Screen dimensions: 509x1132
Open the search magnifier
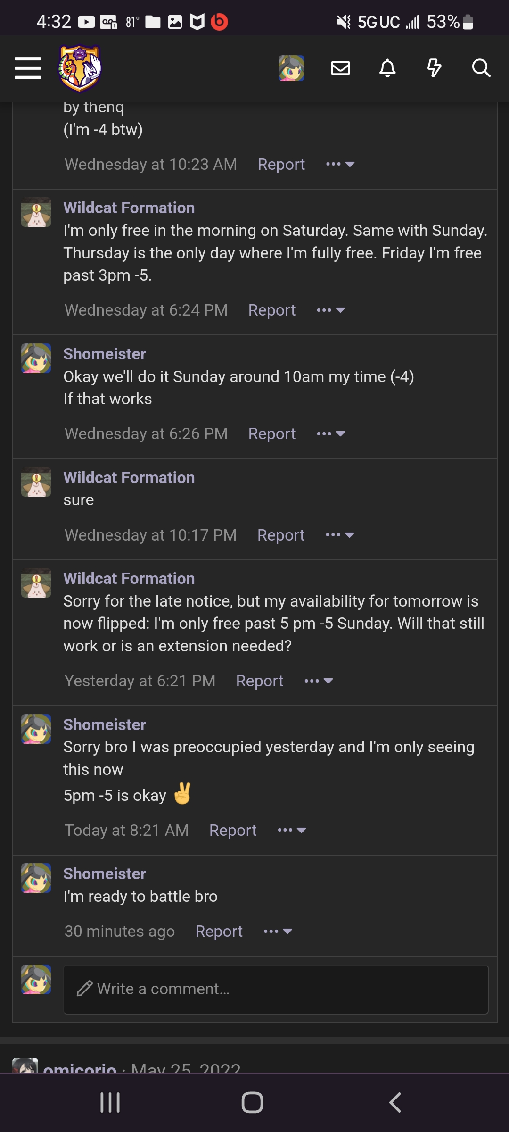click(x=481, y=68)
